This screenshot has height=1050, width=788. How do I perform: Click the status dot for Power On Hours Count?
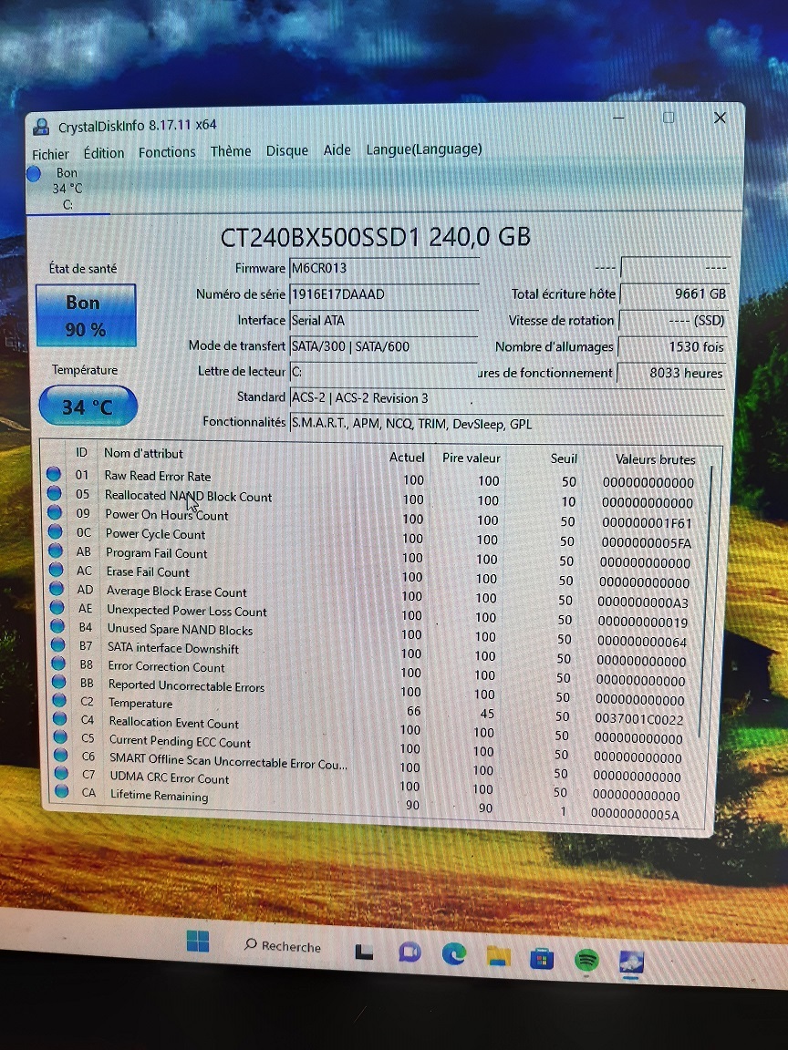click(55, 513)
